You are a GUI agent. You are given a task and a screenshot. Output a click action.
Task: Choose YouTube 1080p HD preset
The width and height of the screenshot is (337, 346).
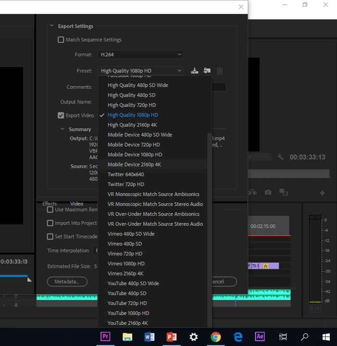152,313
